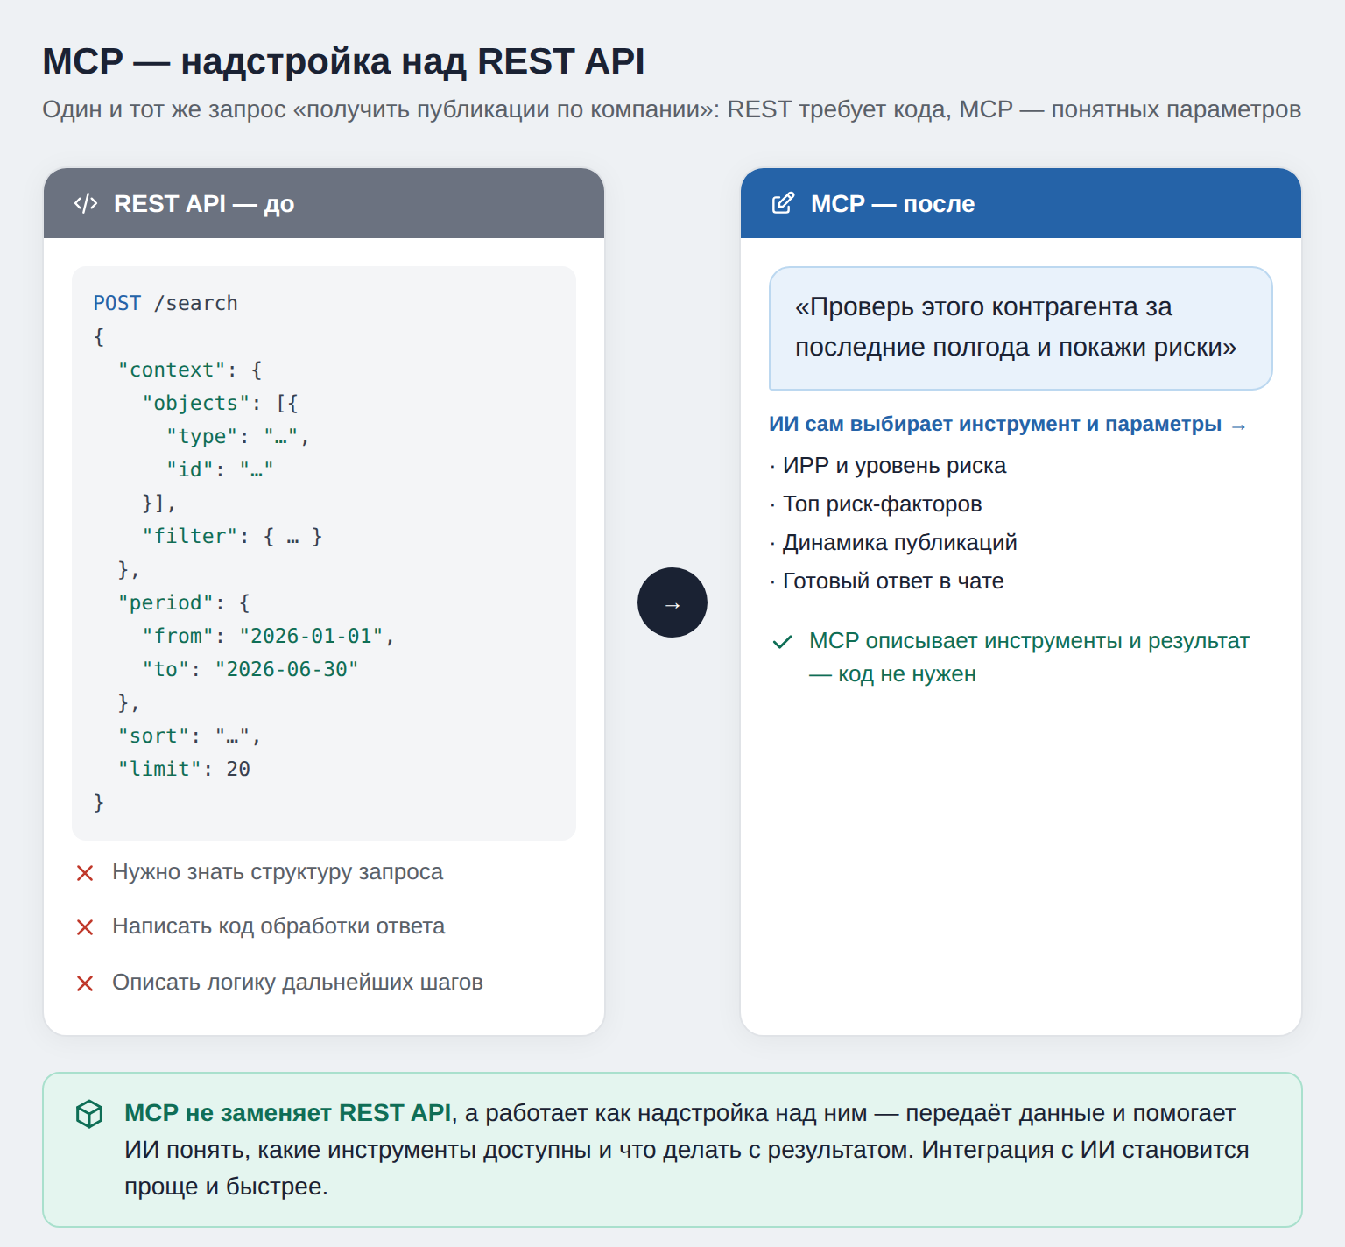Click the code brackets icon beside REST API
The height and width of the screenshot is (1247, 1345).
(x=86, y=204)
